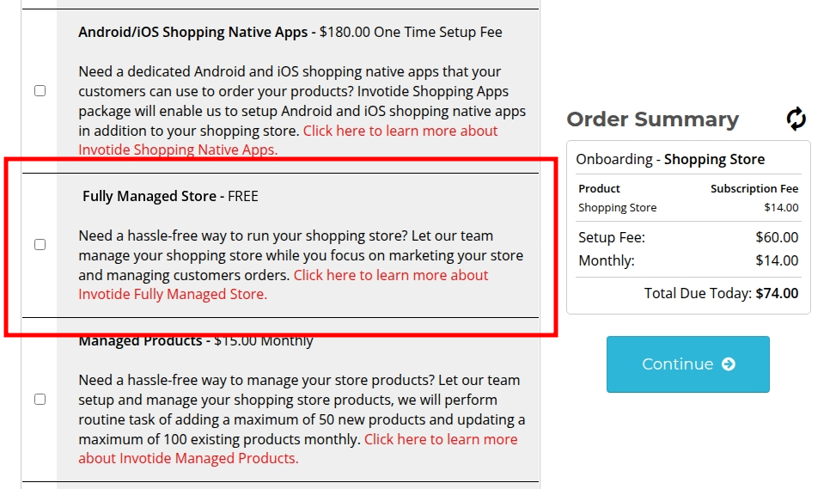This screenshot has width=836, height=489.
Task: Click the Total Due Today $74.00 line
Action: pyautogui.click(x=721, y=293)
